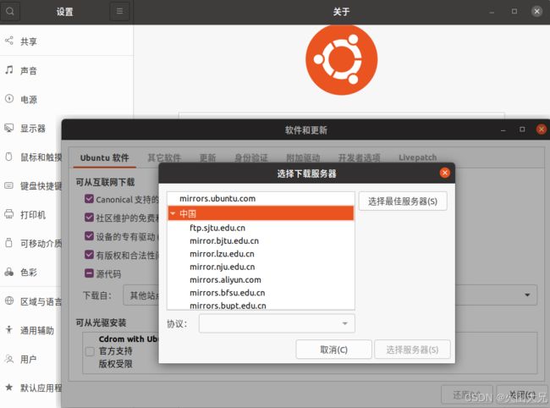Switch to the 身份验证 tab
This screenshot has width=550, height=408.
251,158
